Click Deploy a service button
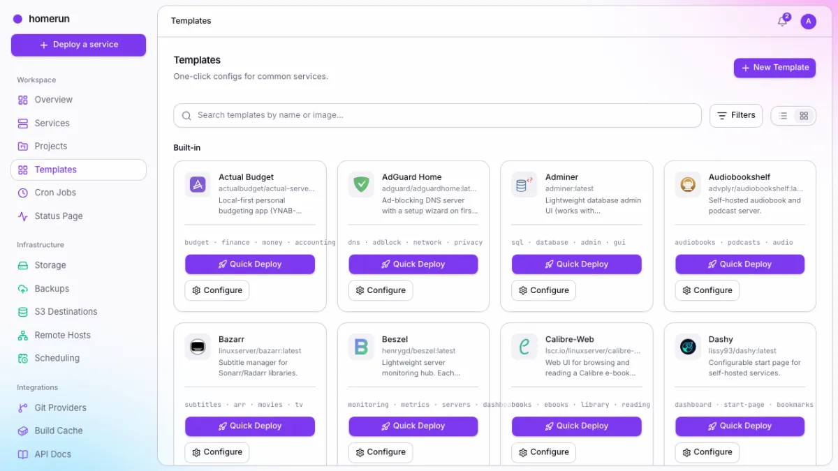Screen dimensions: 838x471 click(78, 45)
